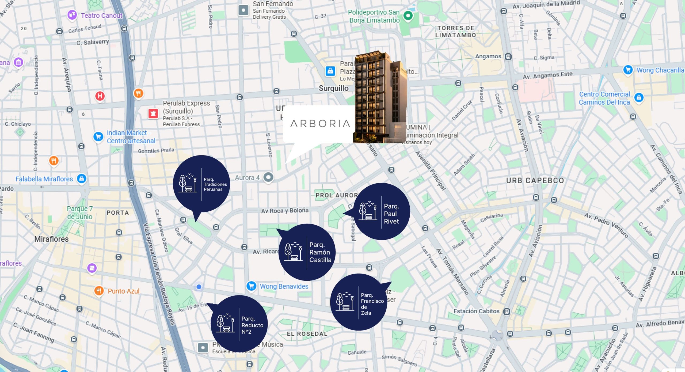Open the Wong Chacarilla cart pin
This screenshot has width=685, height=372.
click(628, 70)
